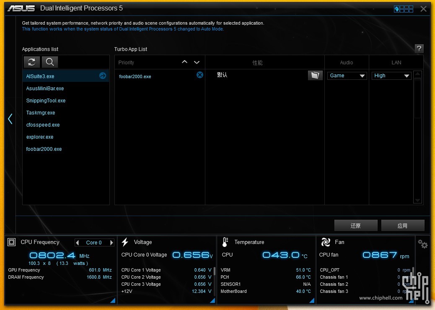This screenshot has width=435, height=310.
Task: Click the Priority column header
Action: pyautogui.click(x=126, y=63)
